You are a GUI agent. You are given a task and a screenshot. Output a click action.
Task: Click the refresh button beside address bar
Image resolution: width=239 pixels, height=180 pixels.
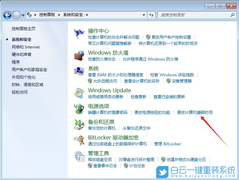click(151, 15)
